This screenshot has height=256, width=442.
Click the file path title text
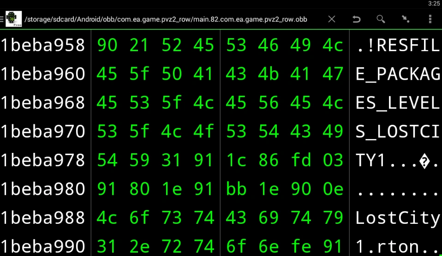pyautogui.click(x=166, y=19)
